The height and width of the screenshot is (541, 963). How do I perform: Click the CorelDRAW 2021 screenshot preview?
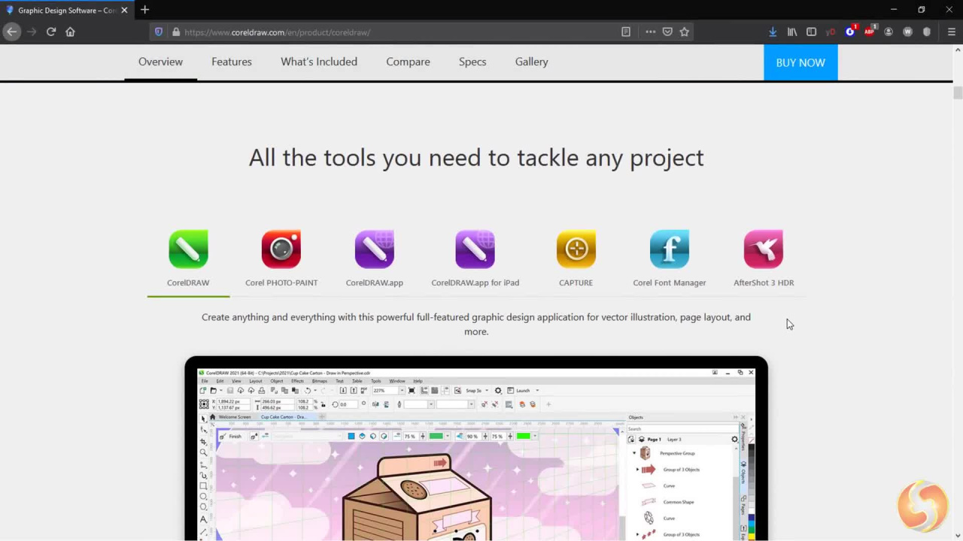(x=476, y=449)
